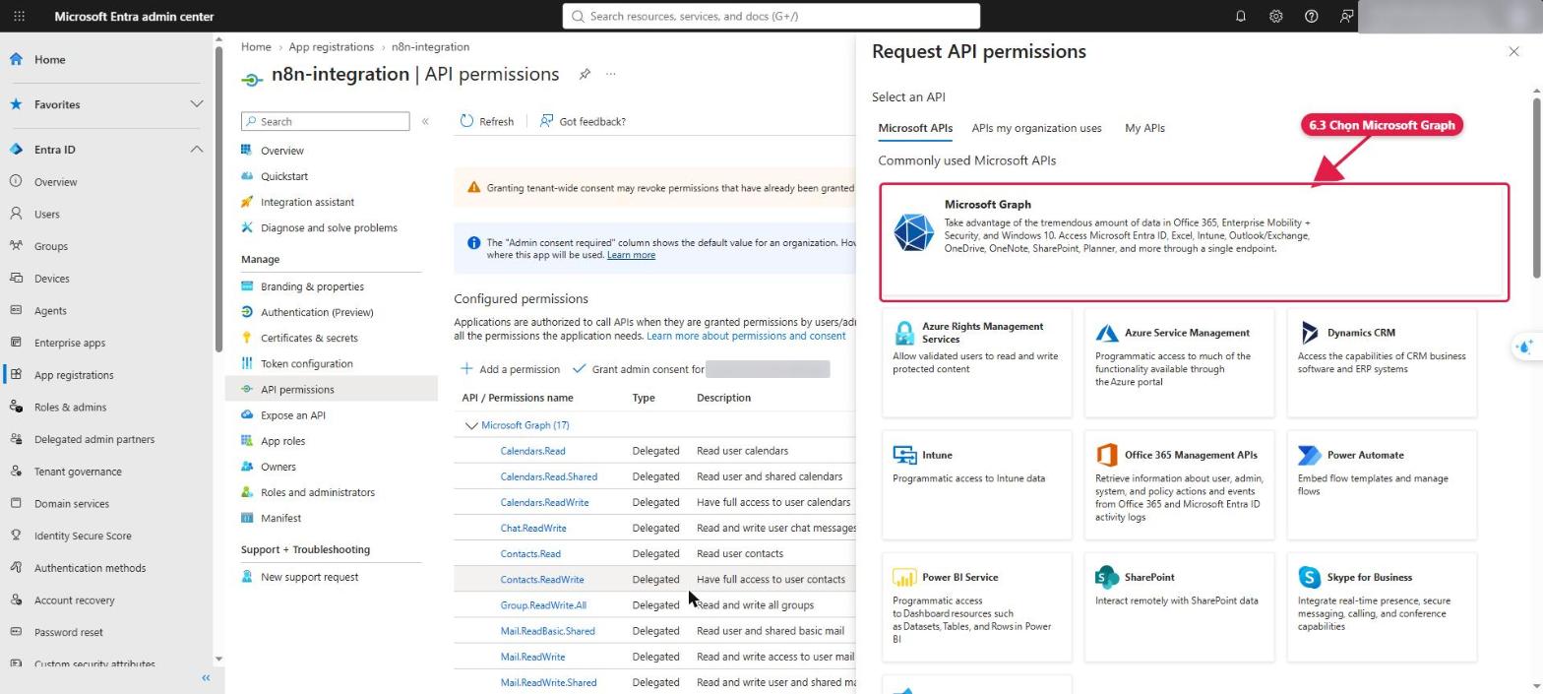Image resolution: width=1543 pixels, height=694 pixels.
Task: Click App registrations in breadcrumb
Action: [x=331, y=46]
